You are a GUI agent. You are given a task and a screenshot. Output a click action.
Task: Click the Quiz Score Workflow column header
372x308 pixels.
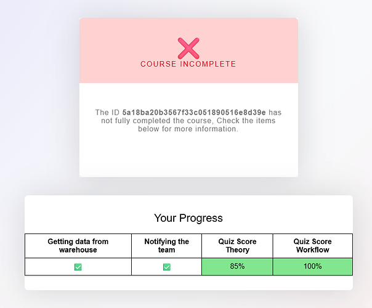coord(313,246)
